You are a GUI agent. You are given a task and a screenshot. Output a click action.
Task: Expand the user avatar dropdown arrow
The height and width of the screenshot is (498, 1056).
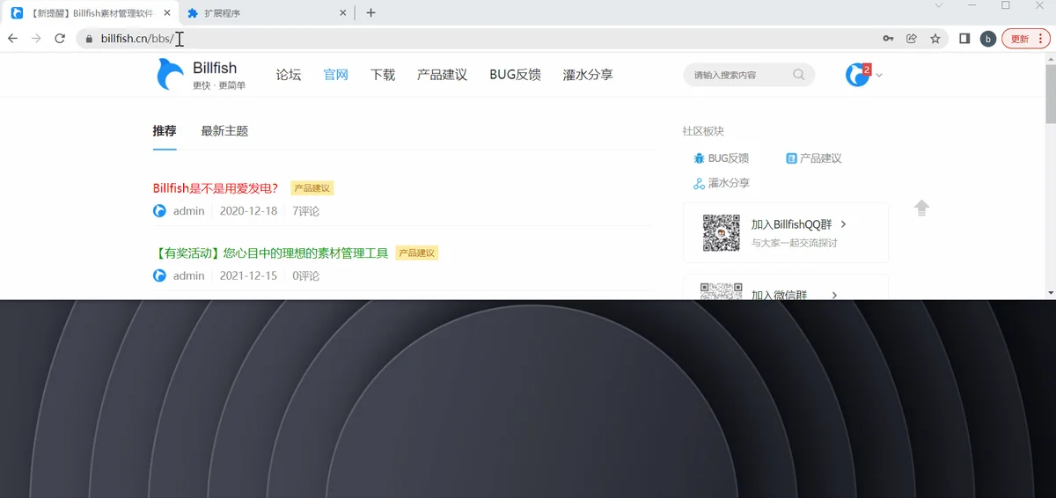[x=878, y=76]
